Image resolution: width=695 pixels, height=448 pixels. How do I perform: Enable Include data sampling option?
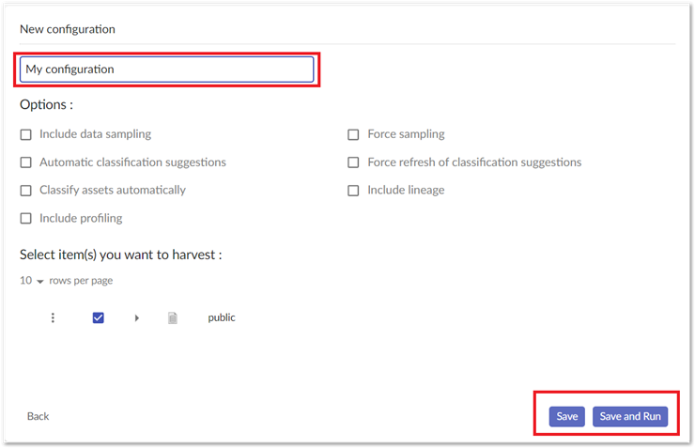(x=26, y=134)
